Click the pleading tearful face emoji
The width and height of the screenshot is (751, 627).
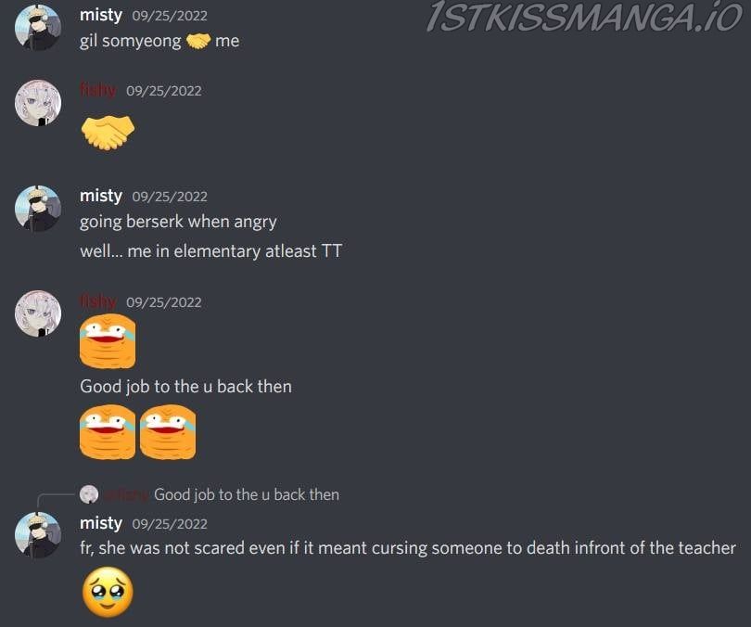coord(108,592)
